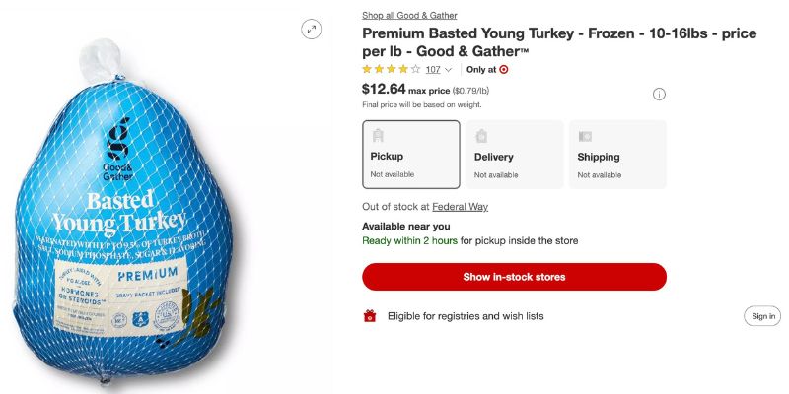This screenshot has height=394, width=789.
Task: Select the Pickup fulfillment label
Action: pos(387,157)
